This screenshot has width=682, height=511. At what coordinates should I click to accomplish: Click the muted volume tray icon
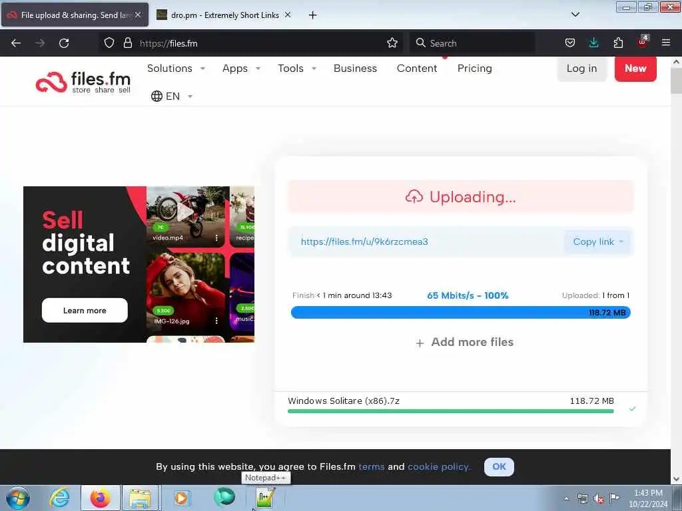tap(599, 499)
